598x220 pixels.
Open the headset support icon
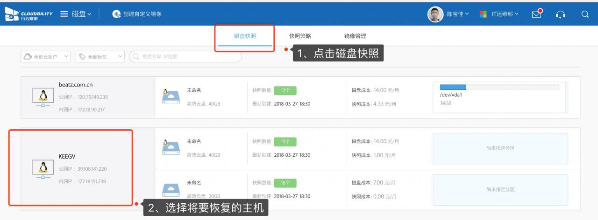pos(561,15)
